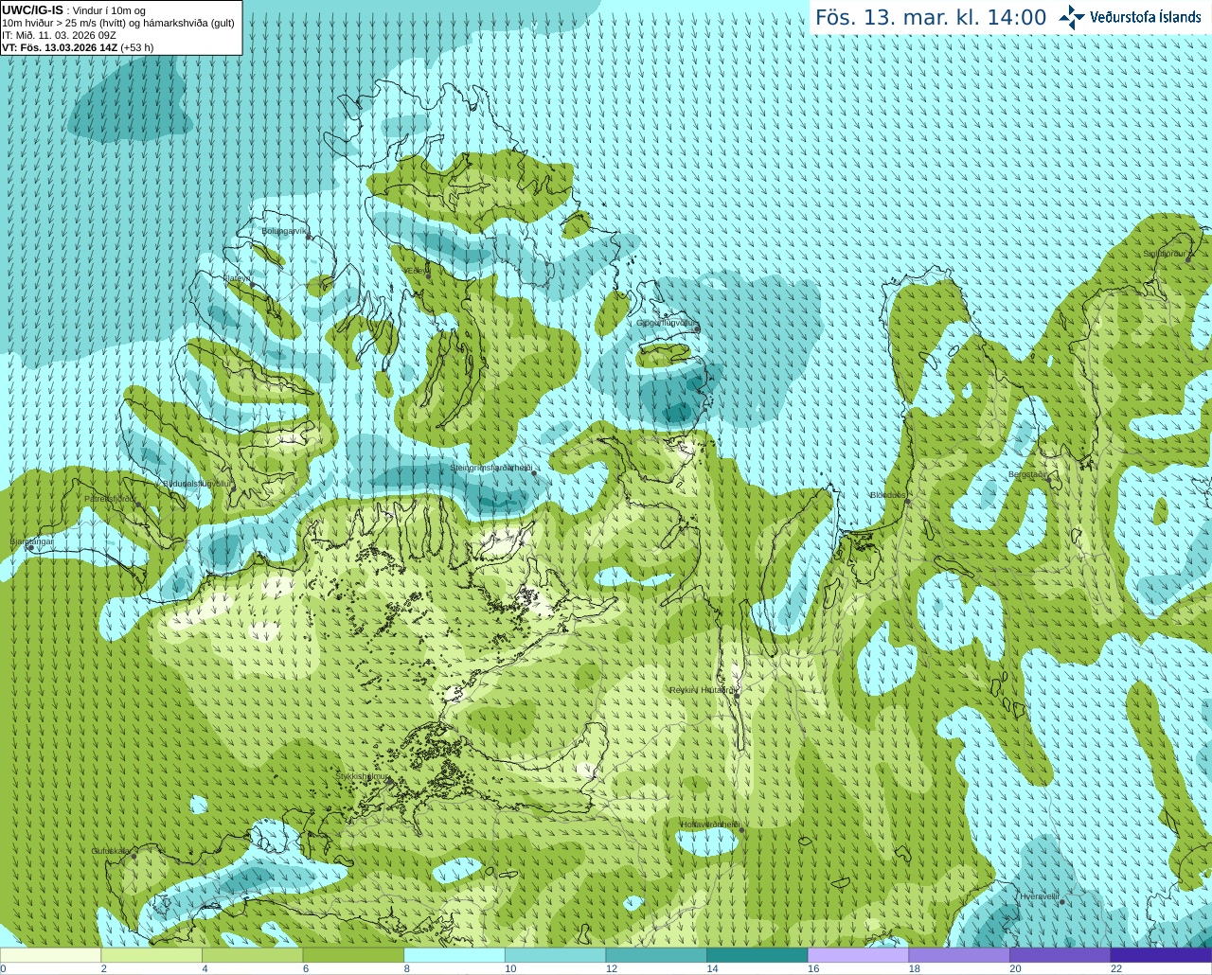
Task: Click the above 22 m/s dark indigo swatch
Action: [1161, 955]
